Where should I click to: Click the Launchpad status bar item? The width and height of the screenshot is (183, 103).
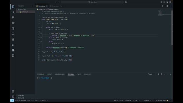click(x=21, y=100)
